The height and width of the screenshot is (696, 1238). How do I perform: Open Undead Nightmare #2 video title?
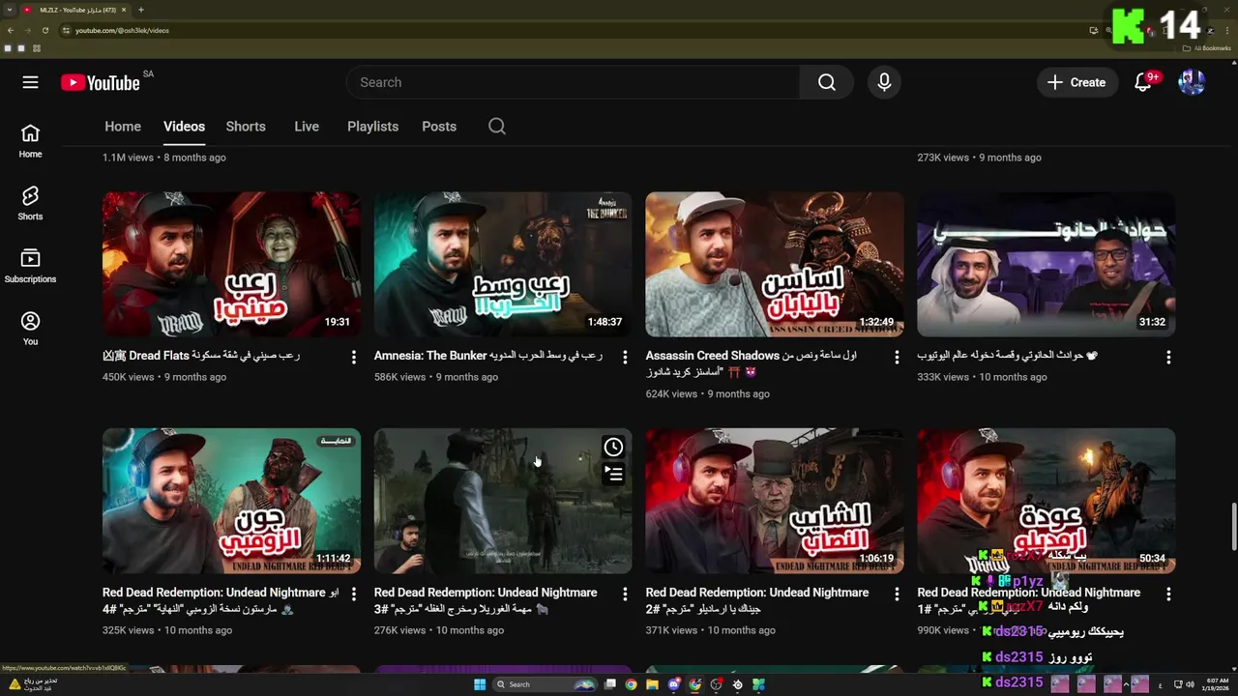(757, 600)
